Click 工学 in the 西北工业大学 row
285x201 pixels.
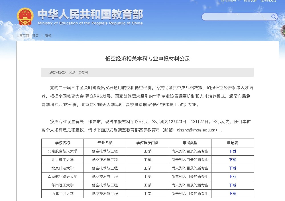coord(147,194)
